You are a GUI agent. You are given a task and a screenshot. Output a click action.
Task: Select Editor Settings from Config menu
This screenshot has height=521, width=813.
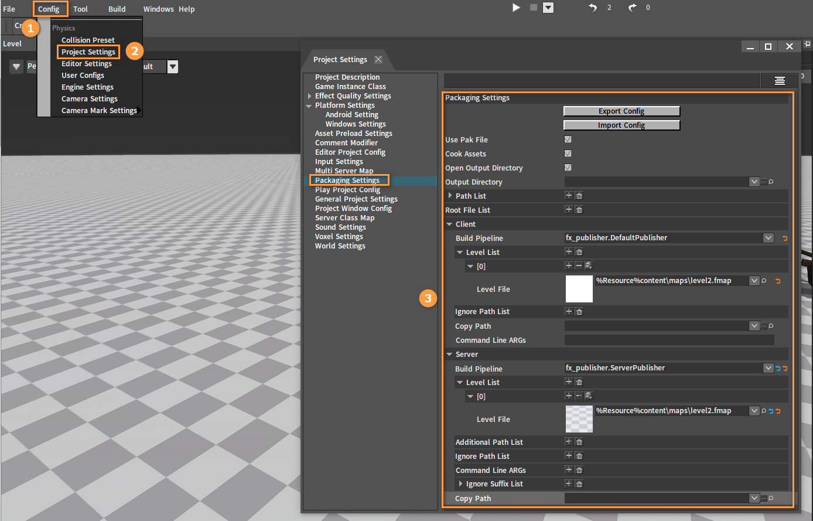coord(87,63)
